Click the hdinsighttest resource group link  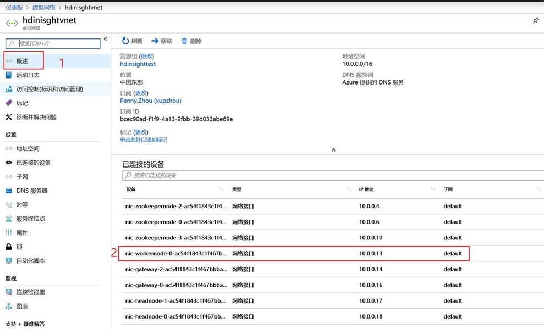(138, 64)
